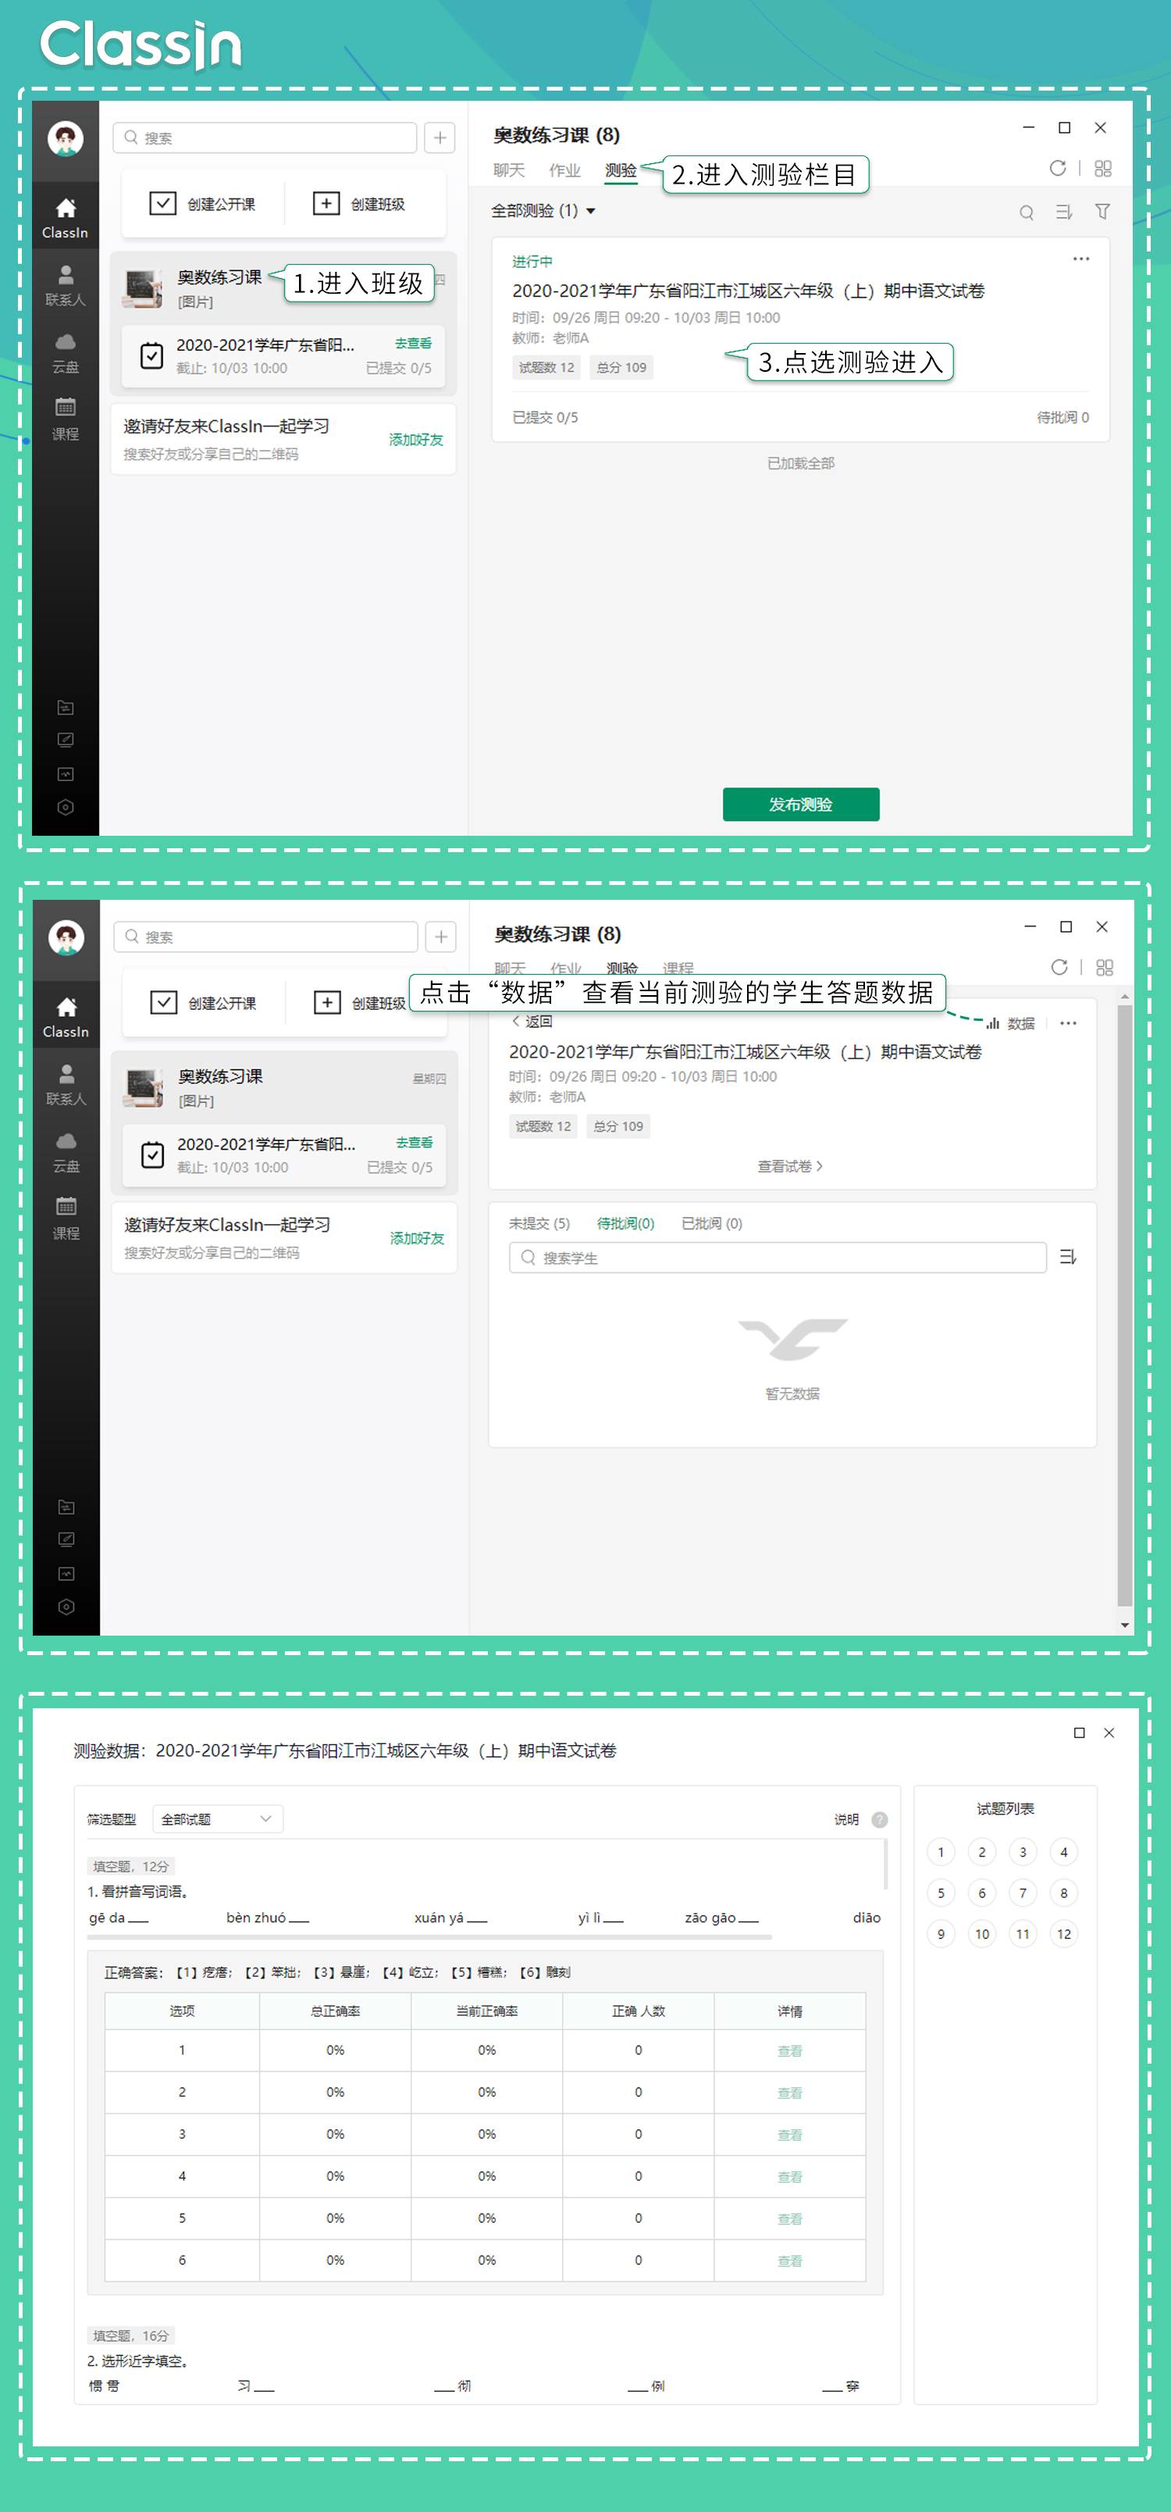Open the 已批阅 (0) tab
Image resolution: width=1171 pixels, height=2512 pixels.
click(712, 1223)
